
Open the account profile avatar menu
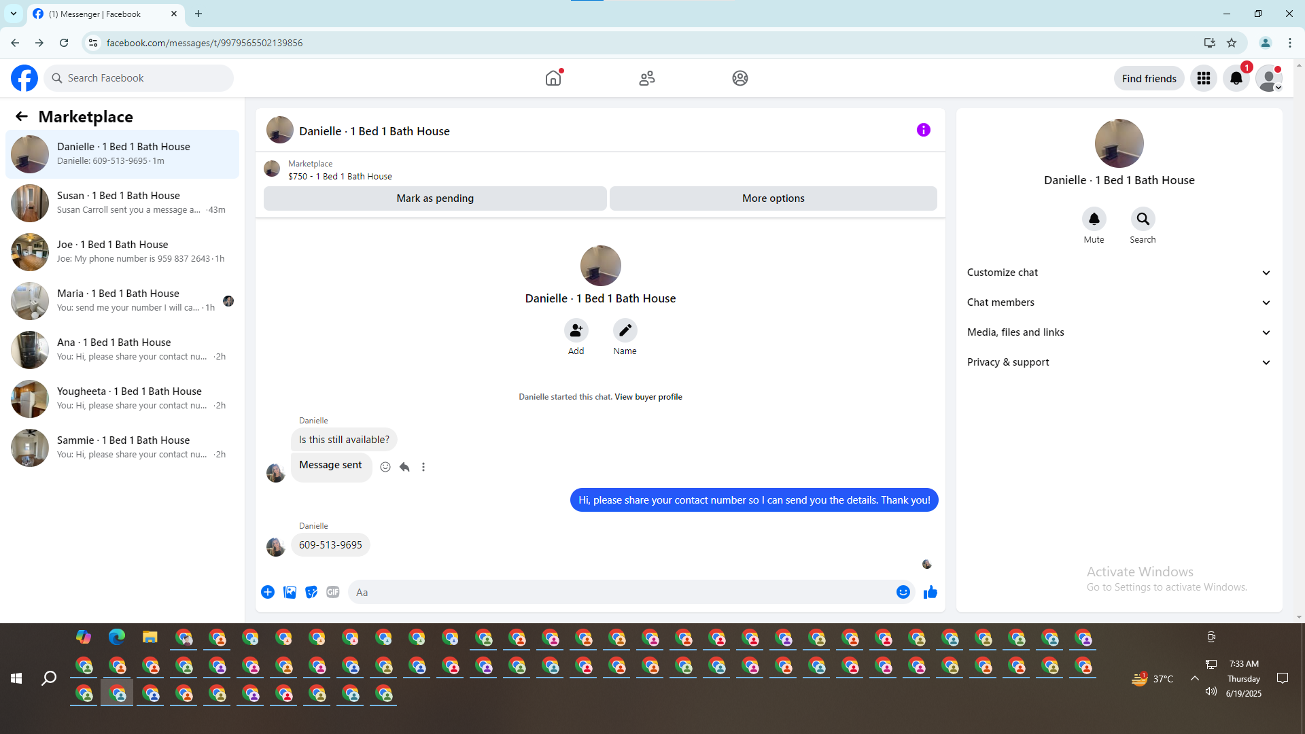click(x=1269, y=78)
